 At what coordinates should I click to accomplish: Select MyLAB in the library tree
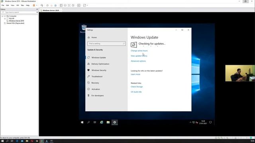[12, 19]
